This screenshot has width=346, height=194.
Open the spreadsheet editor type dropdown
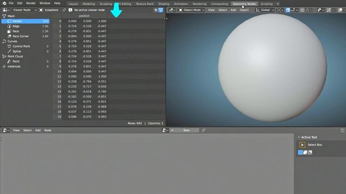pos(6,10)
